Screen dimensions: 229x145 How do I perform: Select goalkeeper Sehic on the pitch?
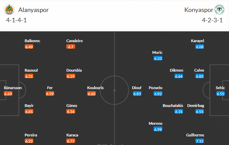coord(220,88)
